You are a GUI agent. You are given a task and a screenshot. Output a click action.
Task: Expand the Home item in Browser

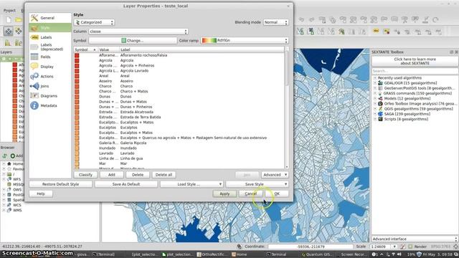(x=4, y=164)
